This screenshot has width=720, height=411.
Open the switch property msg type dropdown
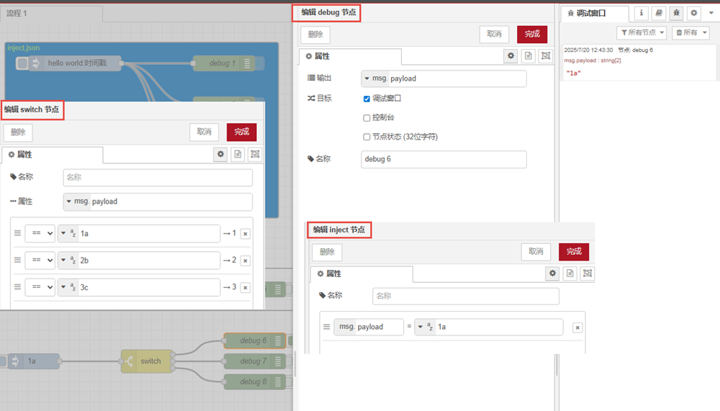tap(77, 202)
